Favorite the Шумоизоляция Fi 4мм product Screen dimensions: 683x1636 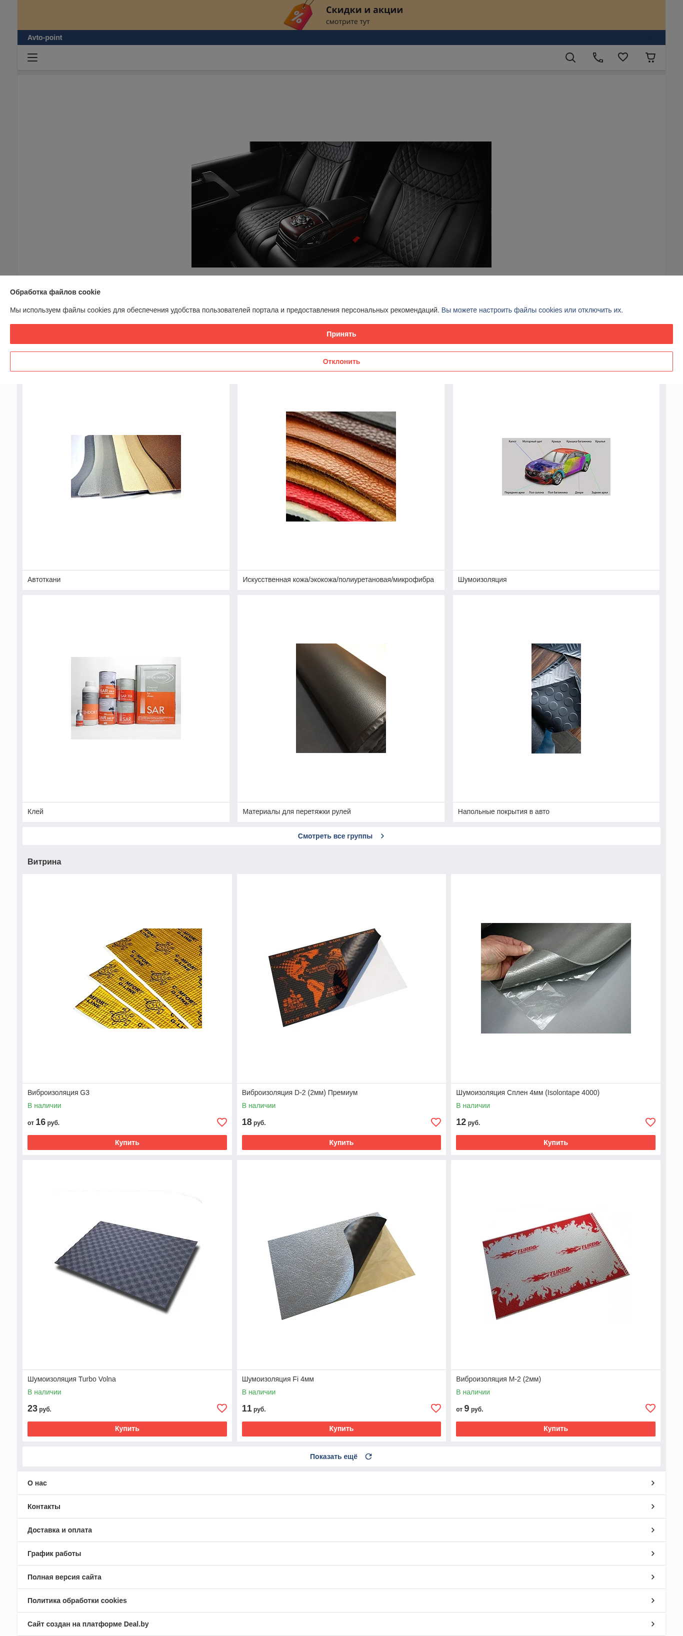(436, 1408)
